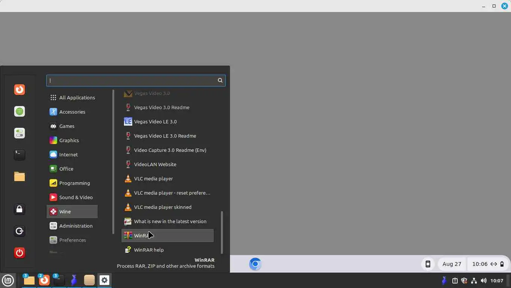This screenshot has width=511, height=288.
Task: Click the Lock Screen icon in menu sidebar
Action: [20, 209]
